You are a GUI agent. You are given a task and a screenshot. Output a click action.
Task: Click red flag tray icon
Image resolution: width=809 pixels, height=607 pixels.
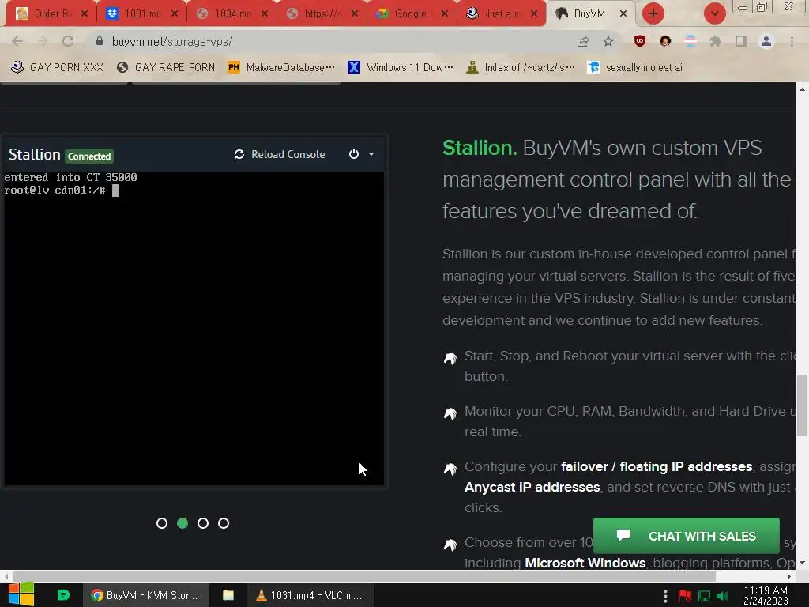point(685,596)
